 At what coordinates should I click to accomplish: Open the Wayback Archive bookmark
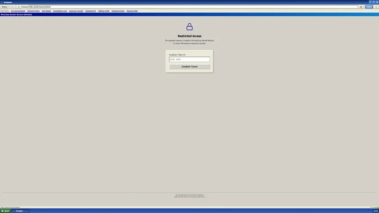(33, 11)
